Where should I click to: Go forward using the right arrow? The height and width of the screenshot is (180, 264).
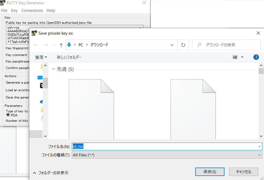tap(46, 45)
